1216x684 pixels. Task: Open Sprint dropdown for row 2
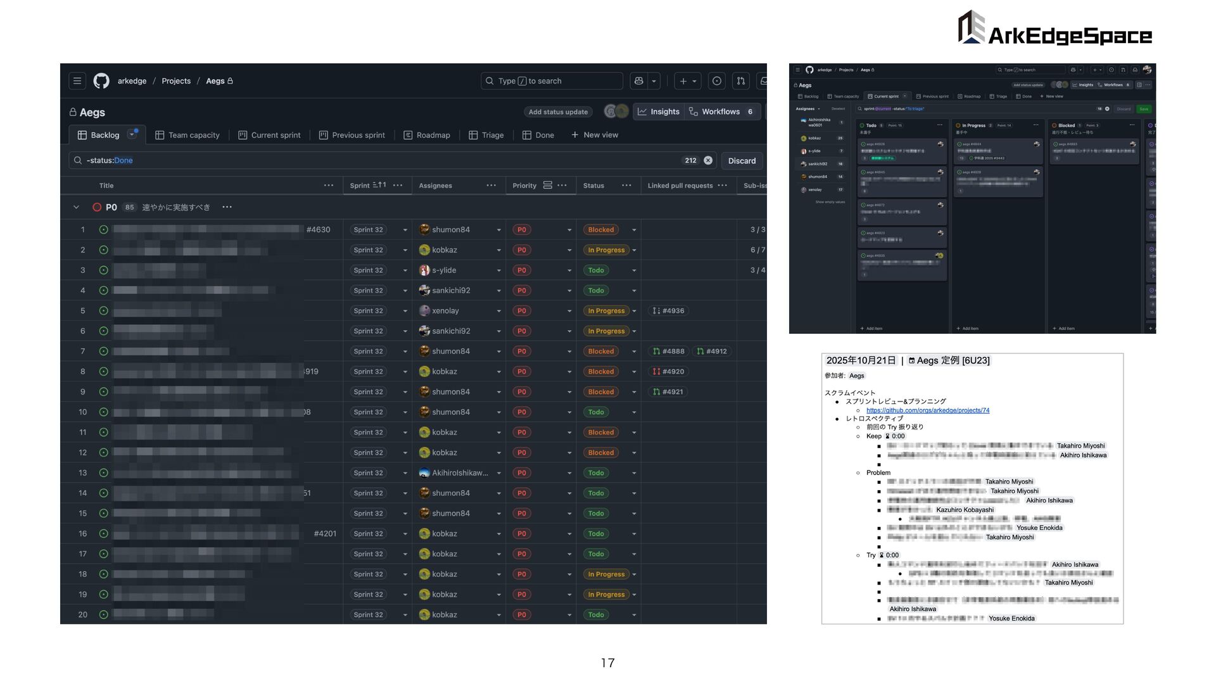pos(405,250)
